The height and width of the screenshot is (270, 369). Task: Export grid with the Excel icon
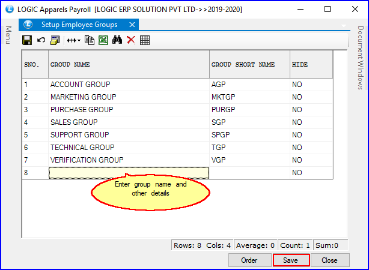[x=103, y=40]
